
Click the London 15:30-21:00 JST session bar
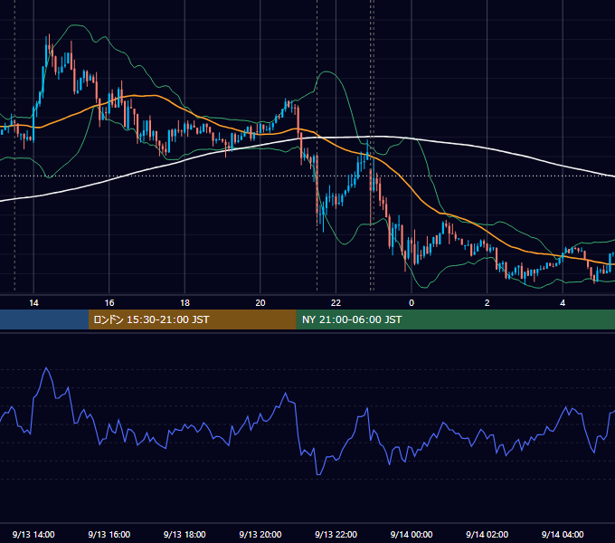[x=192, y=319]
